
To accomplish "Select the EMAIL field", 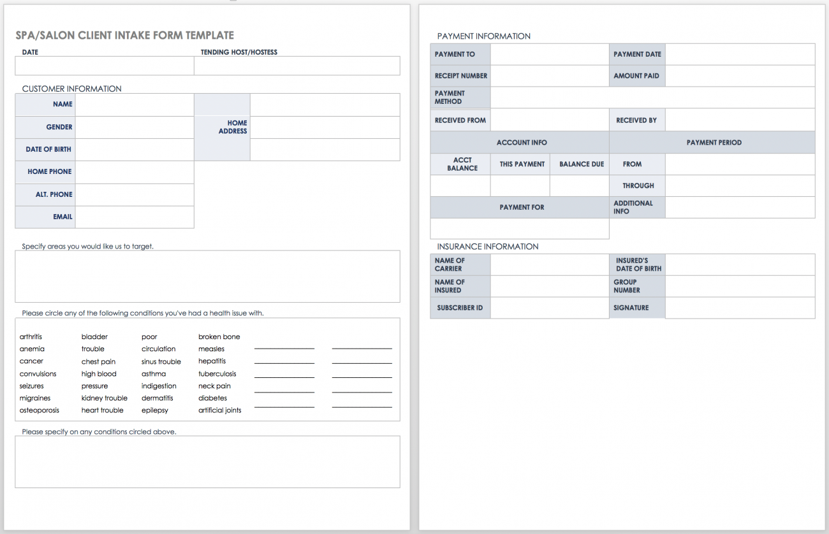I will pos(135,217).
